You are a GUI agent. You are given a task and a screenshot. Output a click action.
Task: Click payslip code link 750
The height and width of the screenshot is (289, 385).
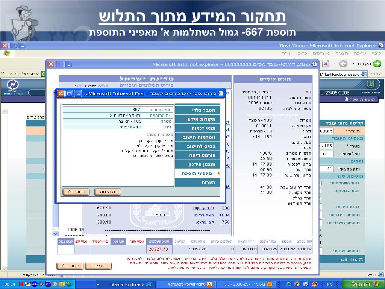click(226, 222)
